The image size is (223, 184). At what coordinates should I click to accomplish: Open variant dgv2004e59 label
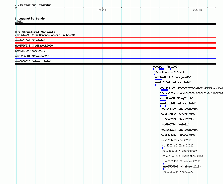(x=191, y=93)
